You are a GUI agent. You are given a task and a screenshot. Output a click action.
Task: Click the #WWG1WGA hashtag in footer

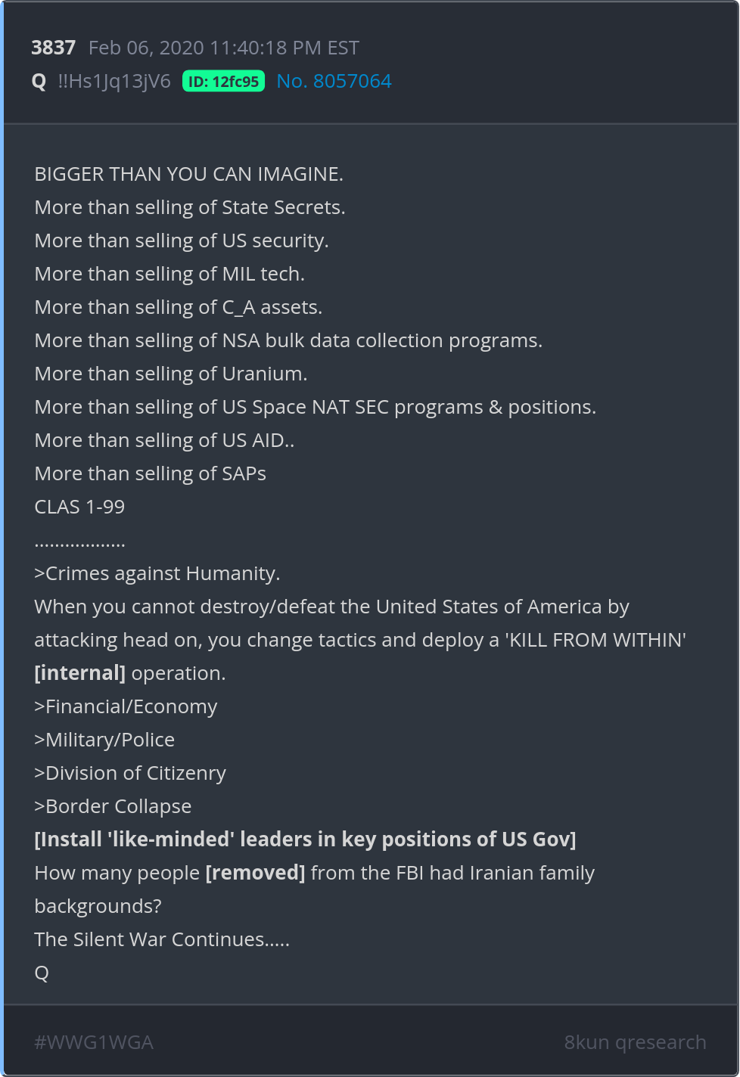[94, 1042]
